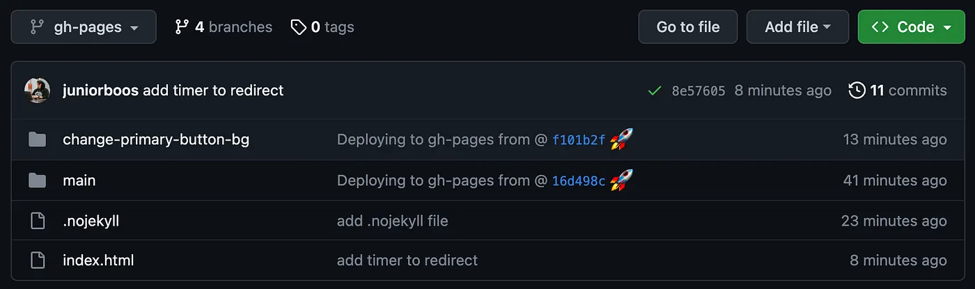This screenshot has height=289, width=975.
Task: Click the history clock icon for commits
Action: point(857,91)
